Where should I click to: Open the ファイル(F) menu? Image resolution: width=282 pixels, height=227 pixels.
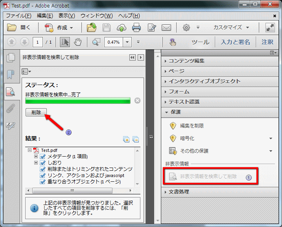tap(19, 16)
